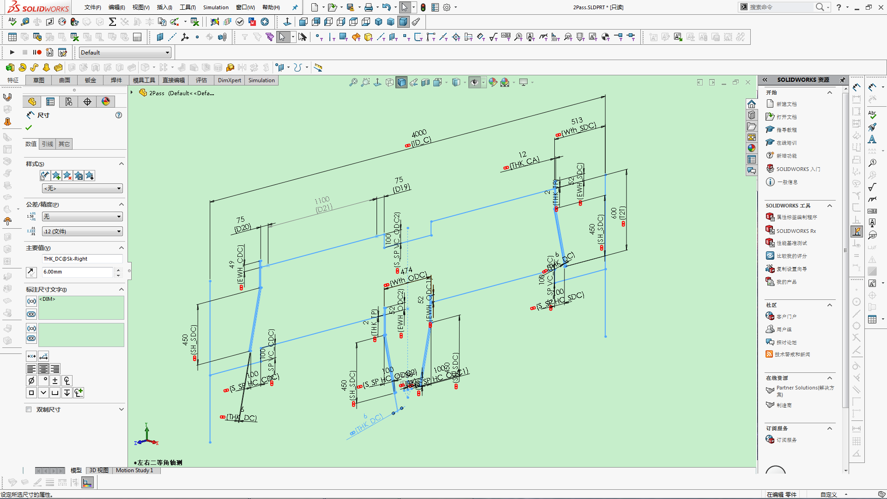Image resolution: width=887 pixels, height=499 pixels.
Task: Enable the 双制尺寸 checkbox
Action: pos(29,409)
